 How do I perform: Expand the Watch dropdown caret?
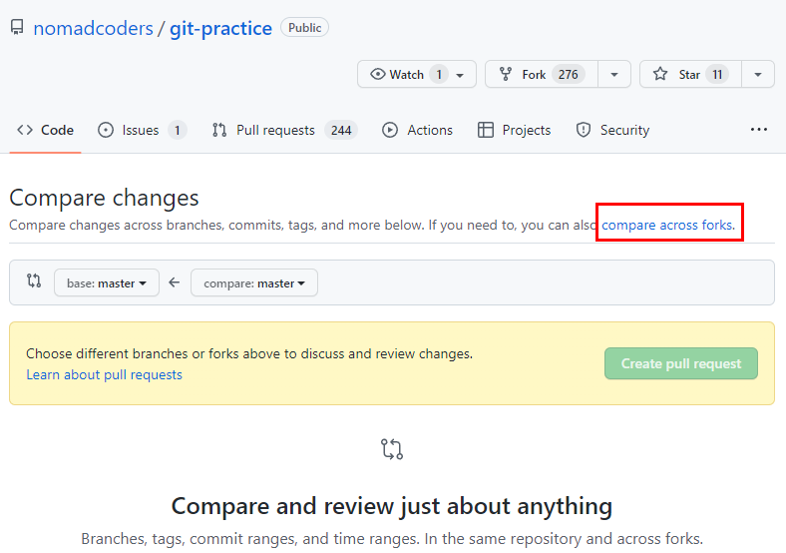pyautogui.click(x=460, y=75)
